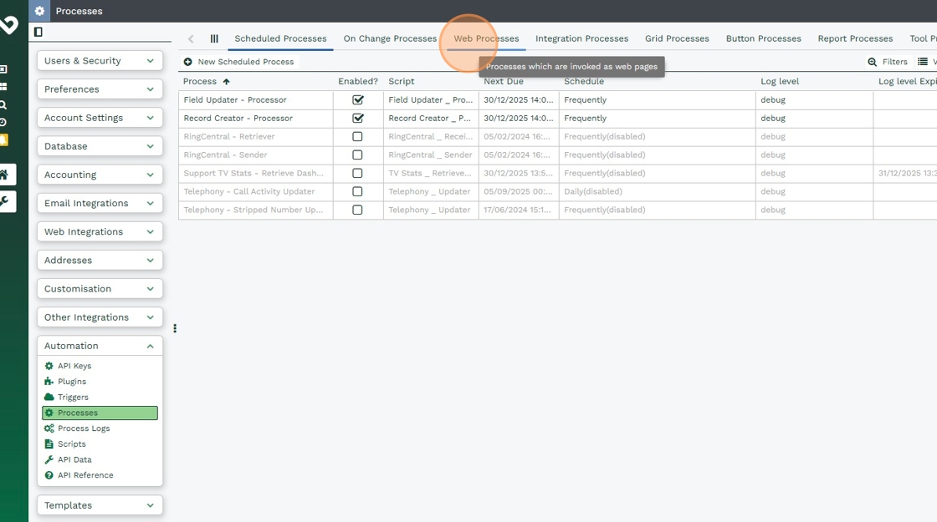
Task: Click the home icon in left bar
Action: tap(4, 175)
